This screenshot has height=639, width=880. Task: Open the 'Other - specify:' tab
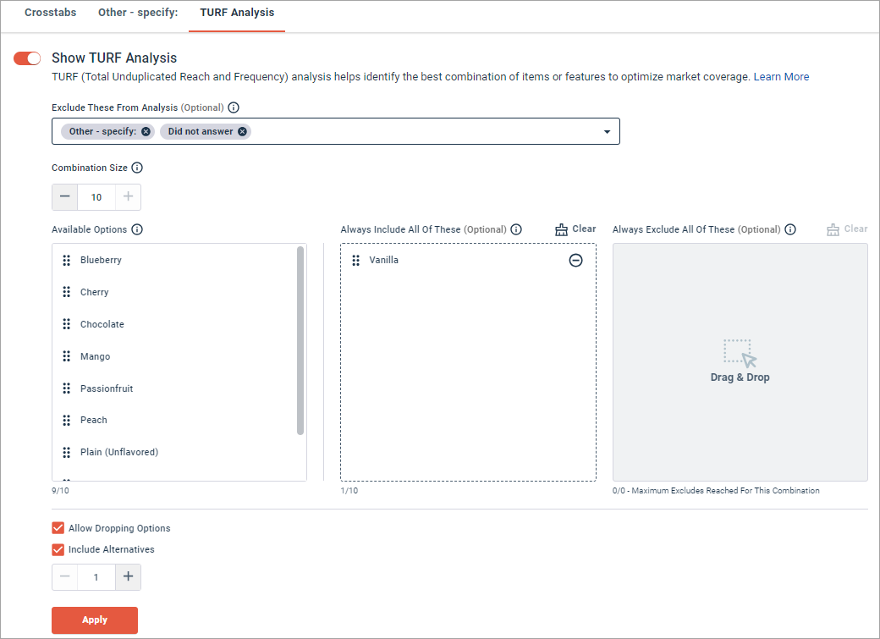[x=138, y=13]
